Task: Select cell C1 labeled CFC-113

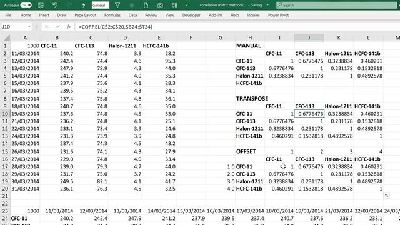Action: pos(91,46)
